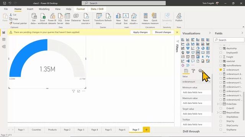This screenshot has width=245, height=137.
Task: Refresh the data
Action: pyautogui.click(x=108, y=18)
